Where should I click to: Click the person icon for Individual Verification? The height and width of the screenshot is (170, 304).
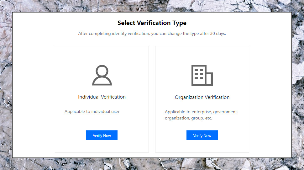pyautogui.click(x=102, y=75)
